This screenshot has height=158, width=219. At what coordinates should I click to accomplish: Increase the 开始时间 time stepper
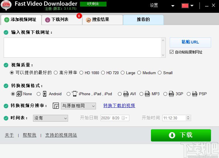click(x=188, y=117)
